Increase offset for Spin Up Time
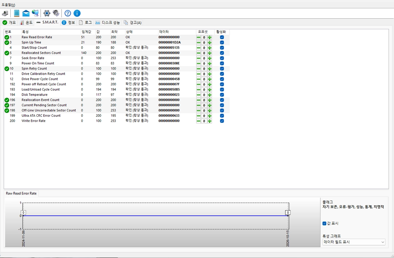 pyautogui.click(x=210, y=43)
